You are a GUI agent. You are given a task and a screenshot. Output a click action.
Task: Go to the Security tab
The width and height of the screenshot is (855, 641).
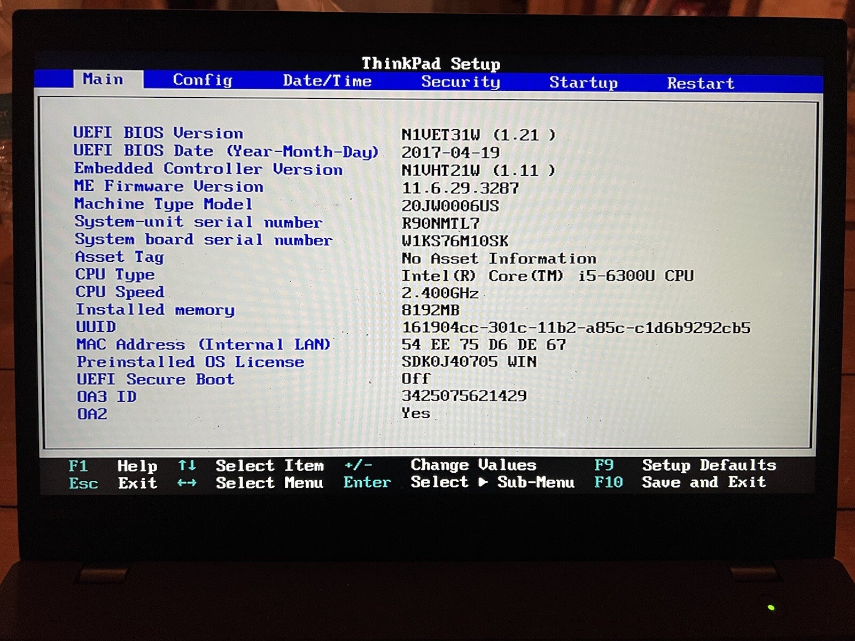[461, 82]
